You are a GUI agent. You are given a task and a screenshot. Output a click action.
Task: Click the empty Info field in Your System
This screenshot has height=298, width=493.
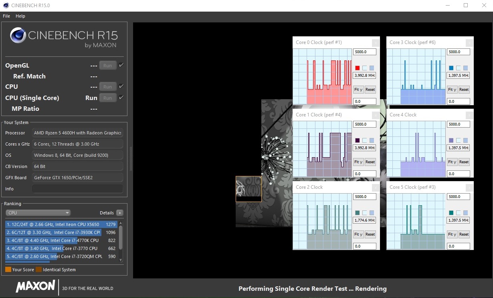[x=77, y=189]
